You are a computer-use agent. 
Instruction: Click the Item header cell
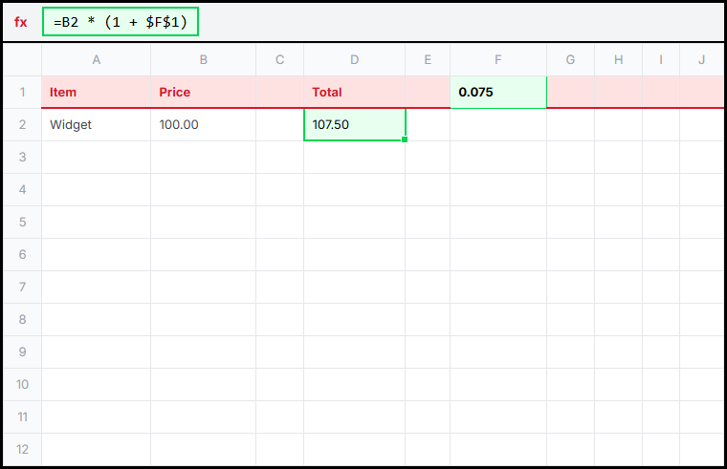[96, 93]
